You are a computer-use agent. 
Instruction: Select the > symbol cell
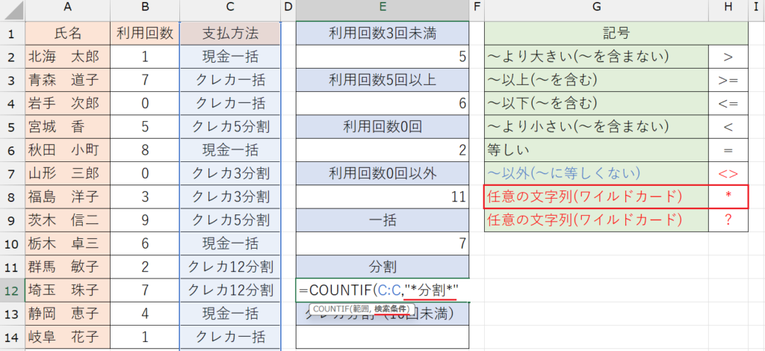coord(728,57)
